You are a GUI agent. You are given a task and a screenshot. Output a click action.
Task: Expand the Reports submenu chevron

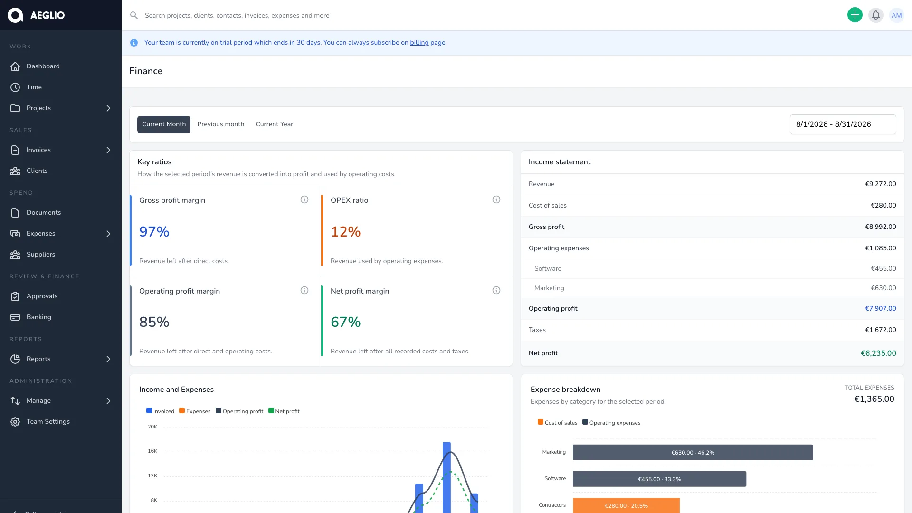[x=108, y=359]
